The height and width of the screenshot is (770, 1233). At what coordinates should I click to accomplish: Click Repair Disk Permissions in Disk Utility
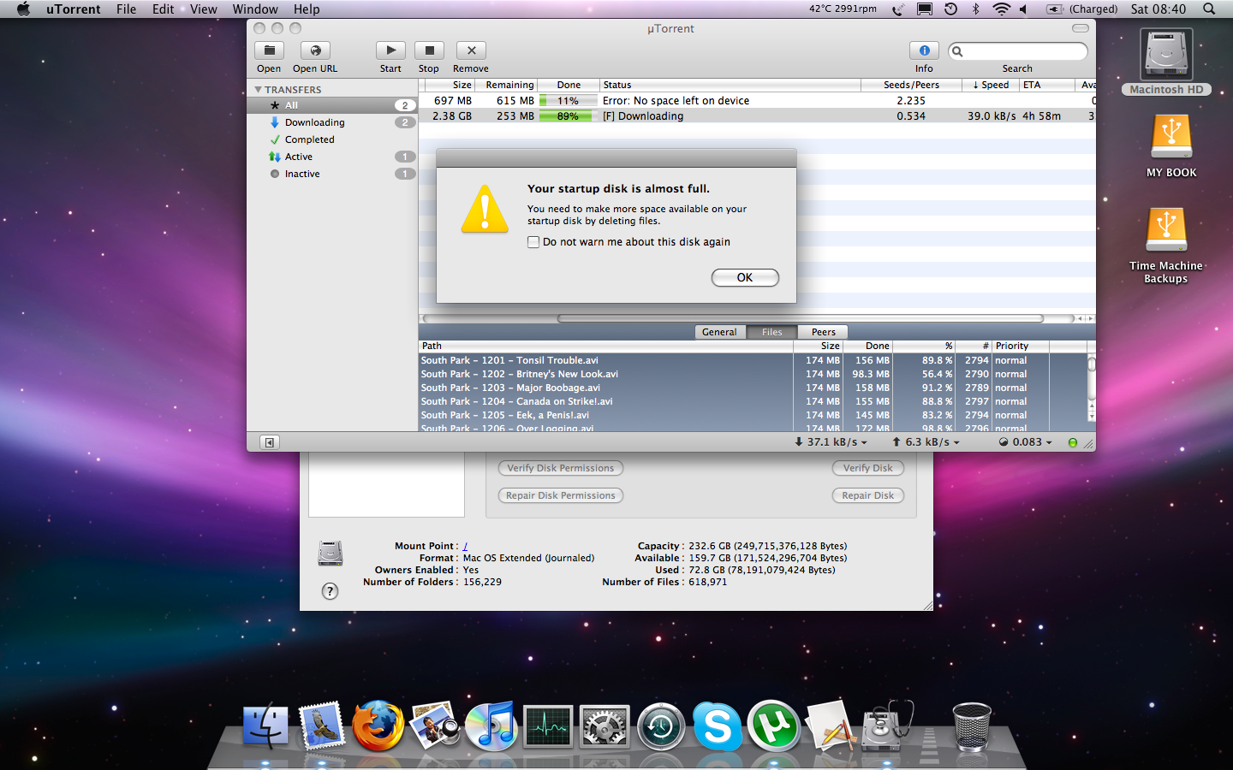click(x=561, y=495)
